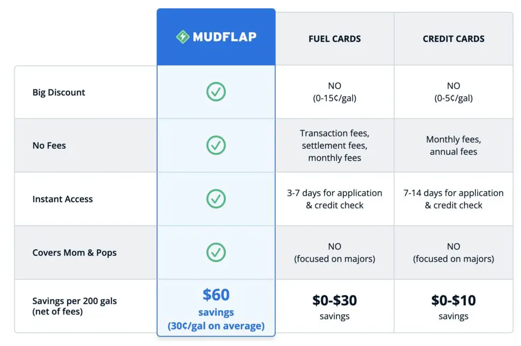Screen dimensions: 521x346
Task: Click the Covers Mom & Pops checkmark icon
Action: point(216,253)
